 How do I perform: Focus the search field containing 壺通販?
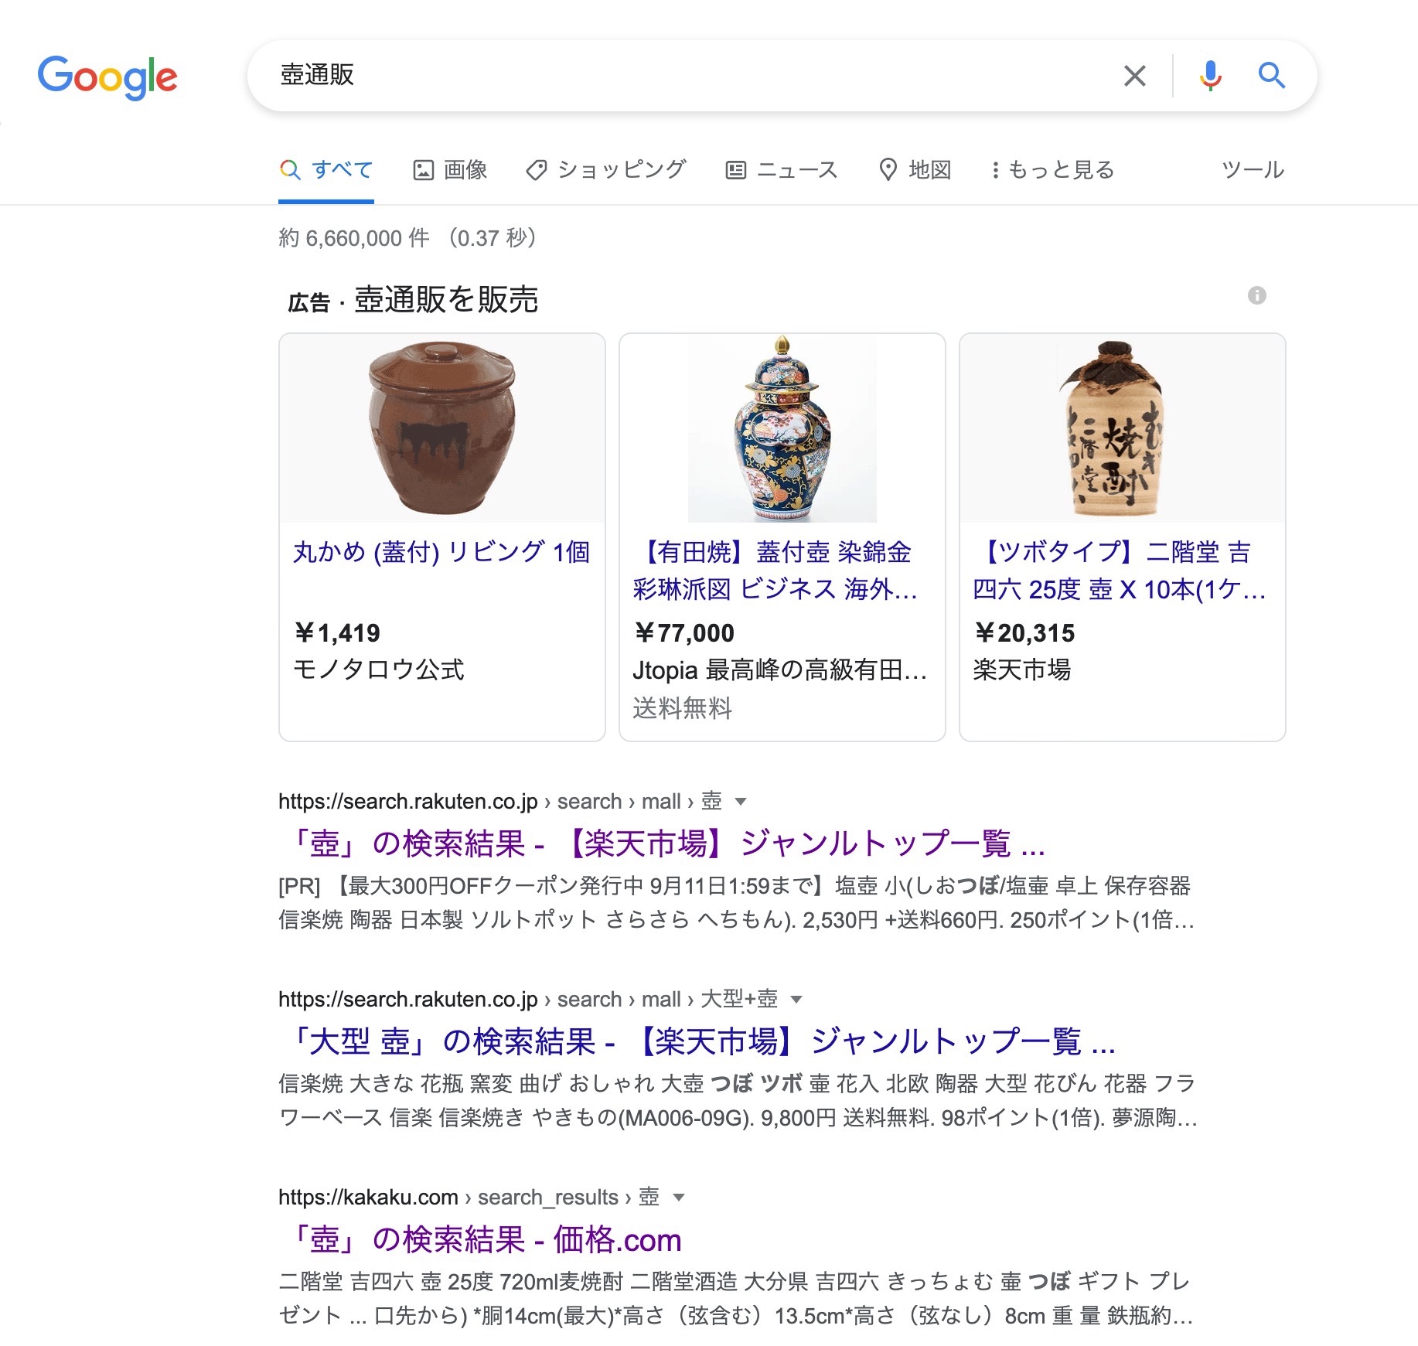point(688,76)
